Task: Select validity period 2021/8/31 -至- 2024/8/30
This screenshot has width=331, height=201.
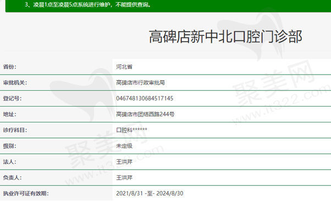Action: [x=150, y=193]
